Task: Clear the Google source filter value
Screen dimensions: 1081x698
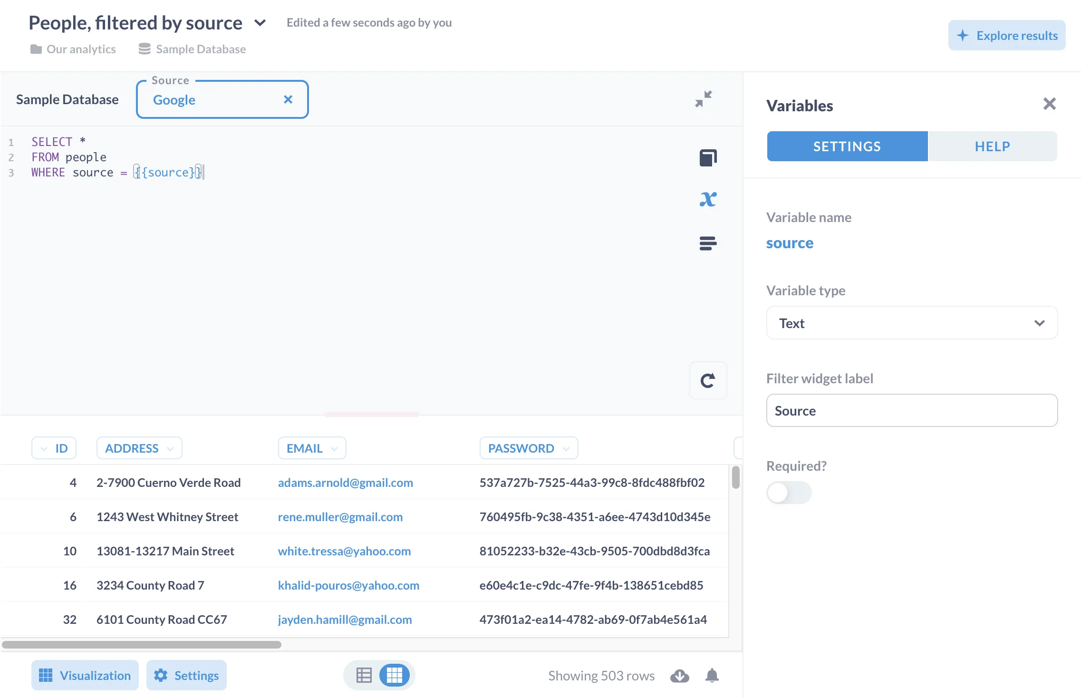Action: click(x=288, y=99)
